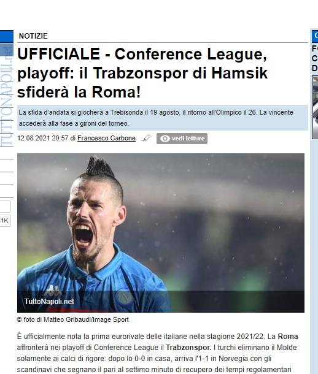The height and width of the screenshot is (374, 318).
Task: Select the light blue article summary box
Action: 163,118
